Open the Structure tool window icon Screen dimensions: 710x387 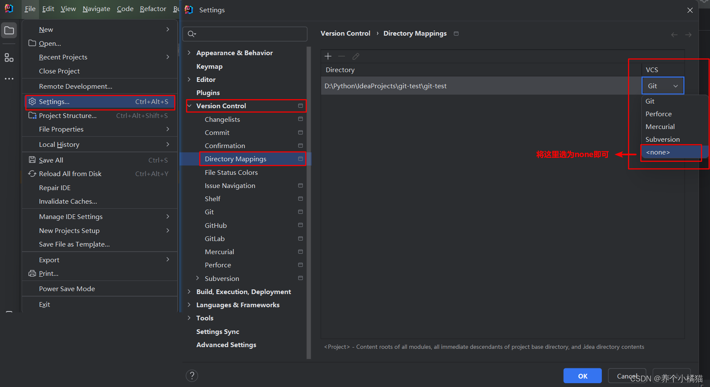click(x=9, y=58)
